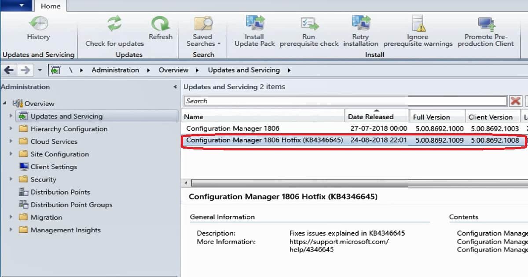
Task: Click the Cloud Services folder icon
Action: click(23, 142)
